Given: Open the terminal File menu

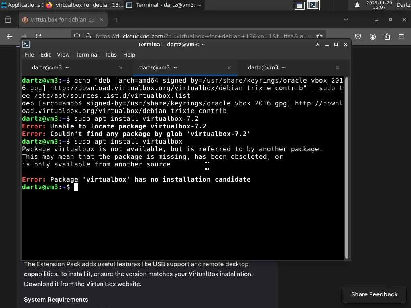Looking at the screenshot, I should (29, 55).
